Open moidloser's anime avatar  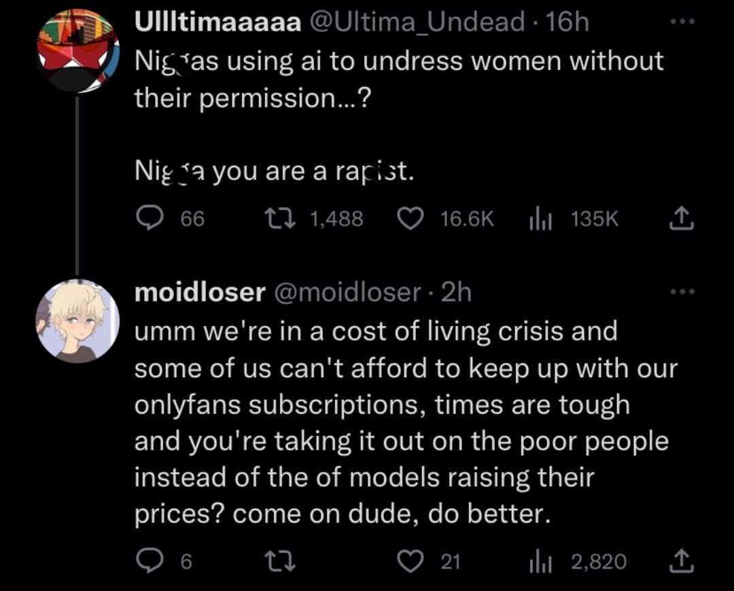pyautogui.click(x=77, y=320)
